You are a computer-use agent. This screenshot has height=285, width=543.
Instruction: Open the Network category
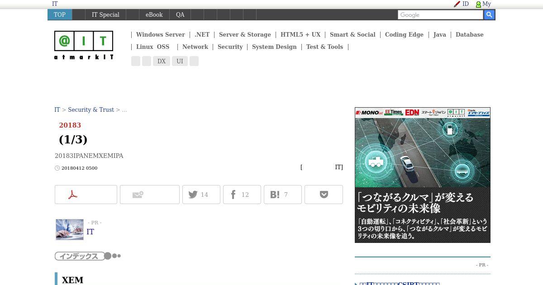click(x=195, y=47)
